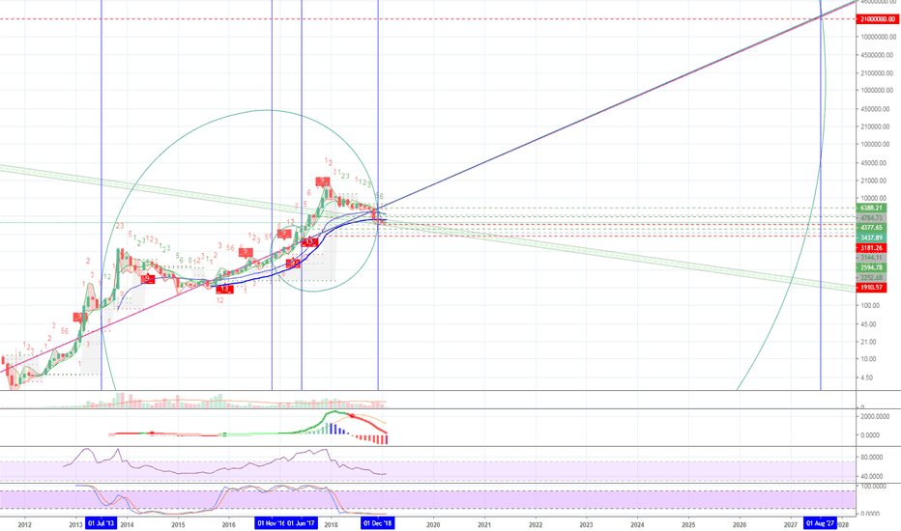Screen dimensions: 901x531
Task: Click the 2252.68 gray price label
Action: coord(871,278)
